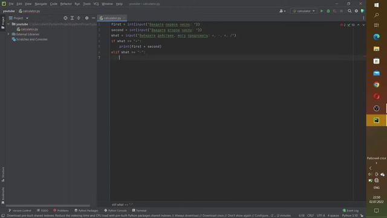
Task: Open the Edit menu
Action: pyautogui.click(x=19, y=4)
